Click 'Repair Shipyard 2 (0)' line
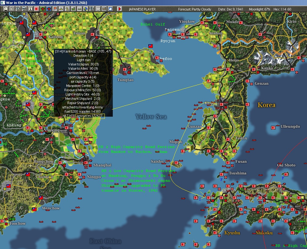Screen dimensions: 307x249 (x=83, y=103)
